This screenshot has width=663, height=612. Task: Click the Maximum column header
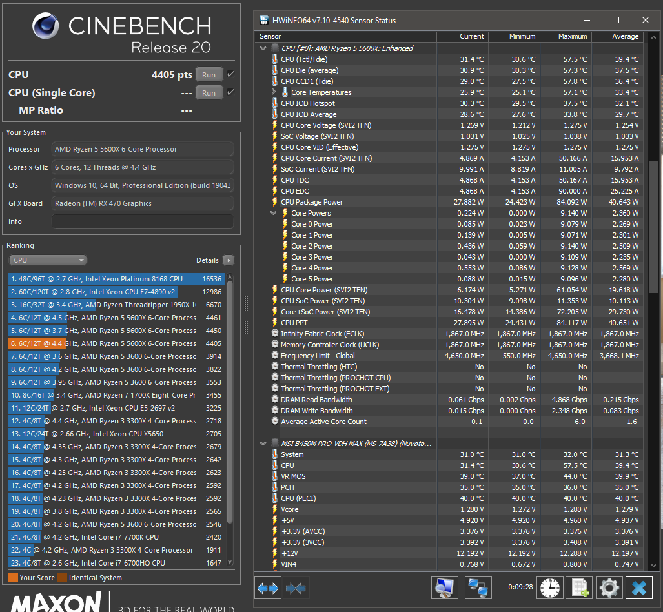click(x=566, y=36)
